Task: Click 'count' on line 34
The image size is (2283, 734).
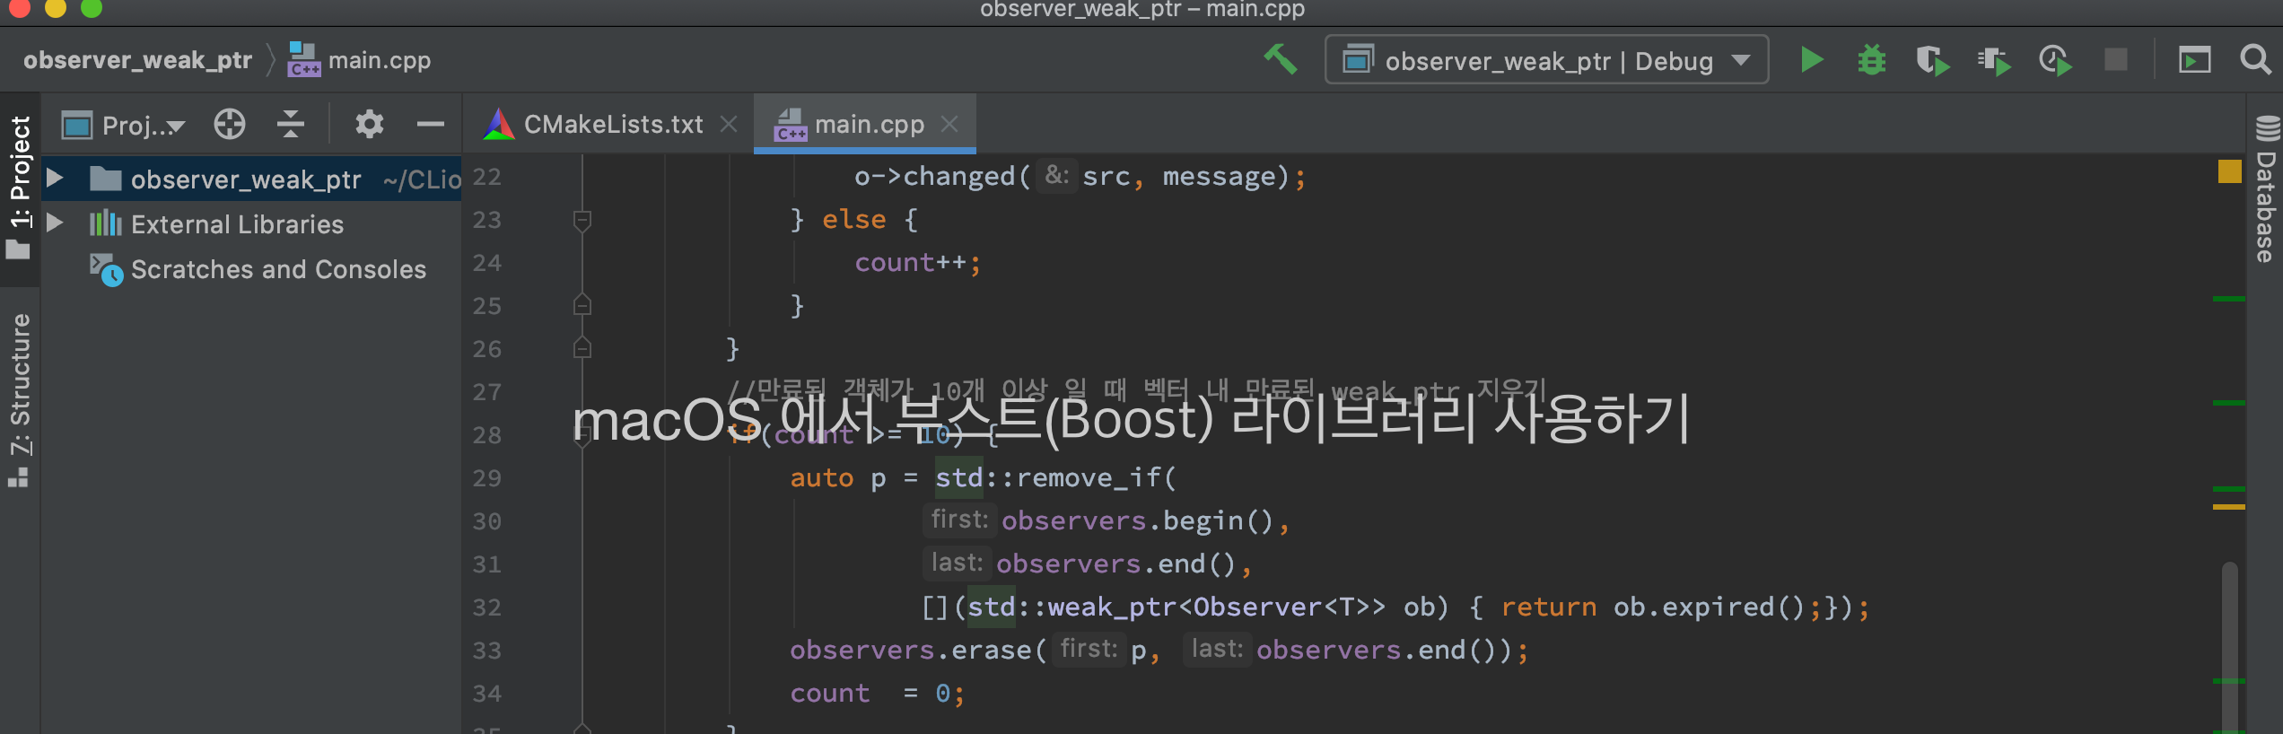Action: coord(829,694)
